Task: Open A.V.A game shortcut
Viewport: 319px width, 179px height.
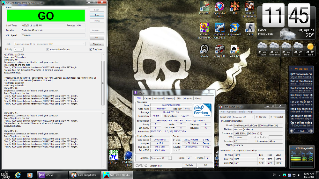Action: coord(204,51)
